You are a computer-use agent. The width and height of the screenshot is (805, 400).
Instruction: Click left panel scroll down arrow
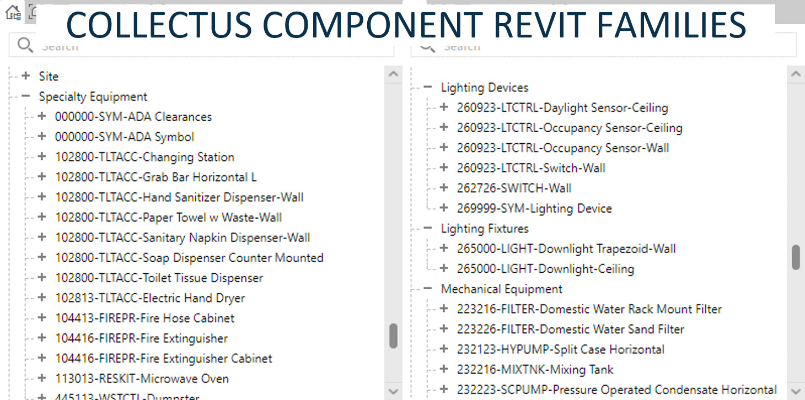pyautogui.click(x=393, y=391)
